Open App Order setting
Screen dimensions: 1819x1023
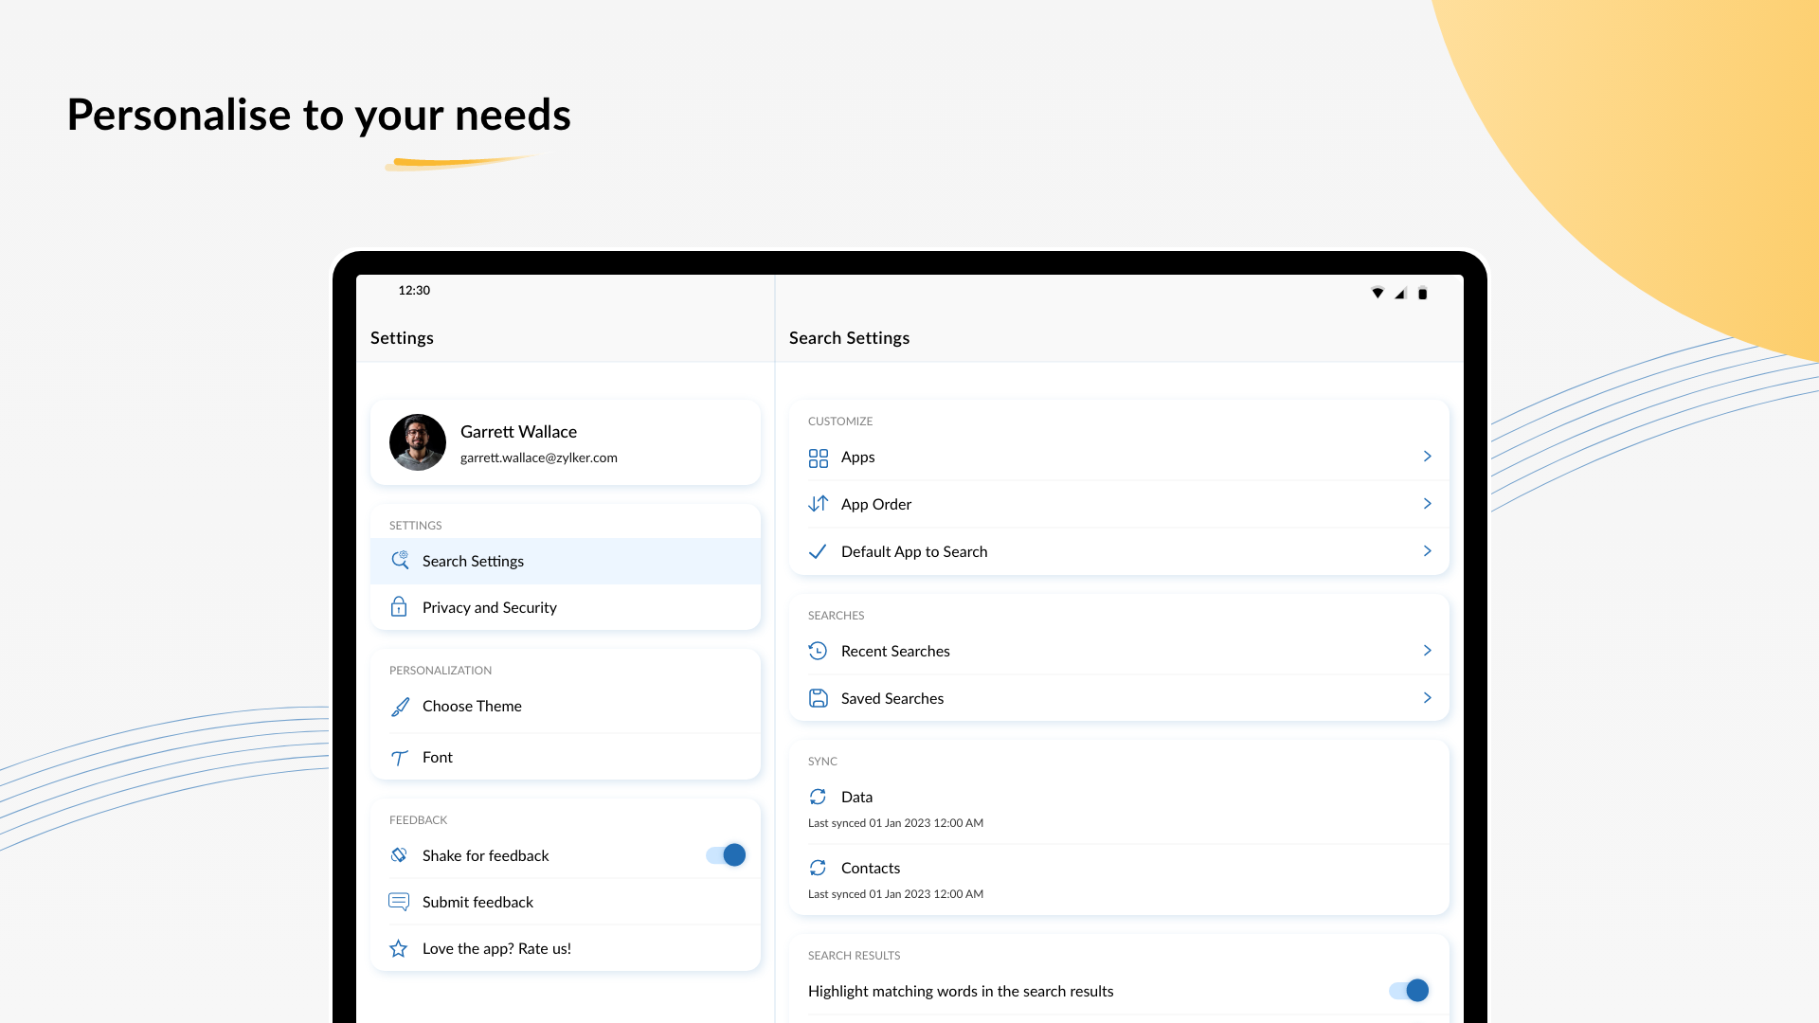1119,504
